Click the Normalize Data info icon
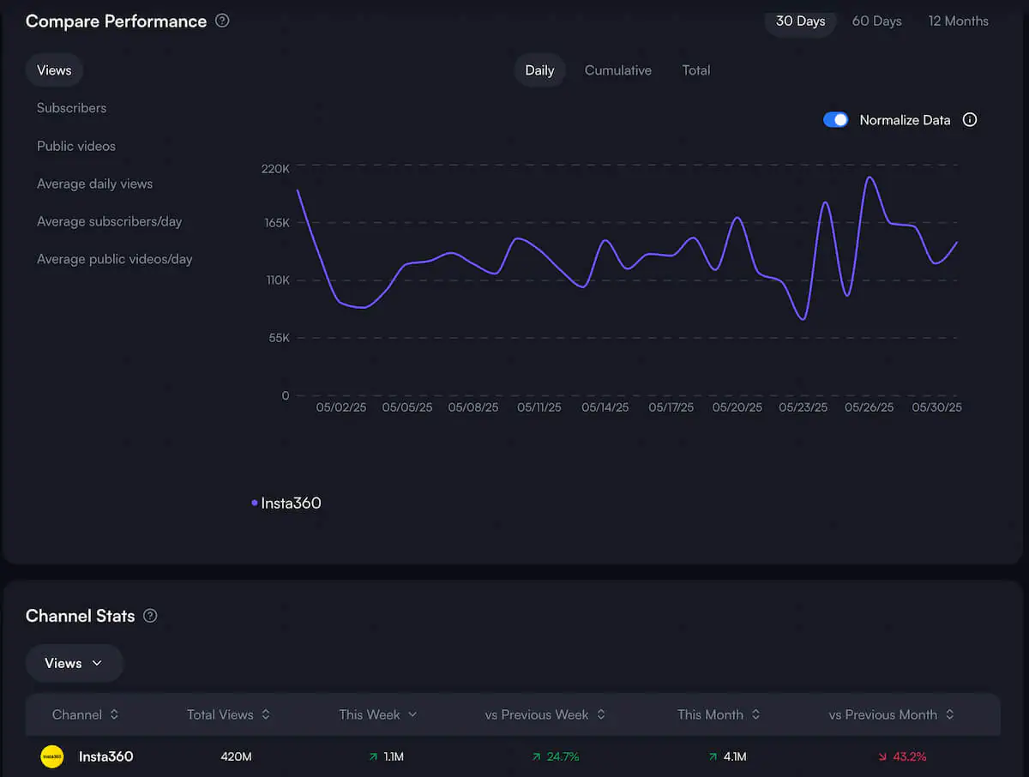The width and height of the screenshot is (1029, 777). point(970,119)
